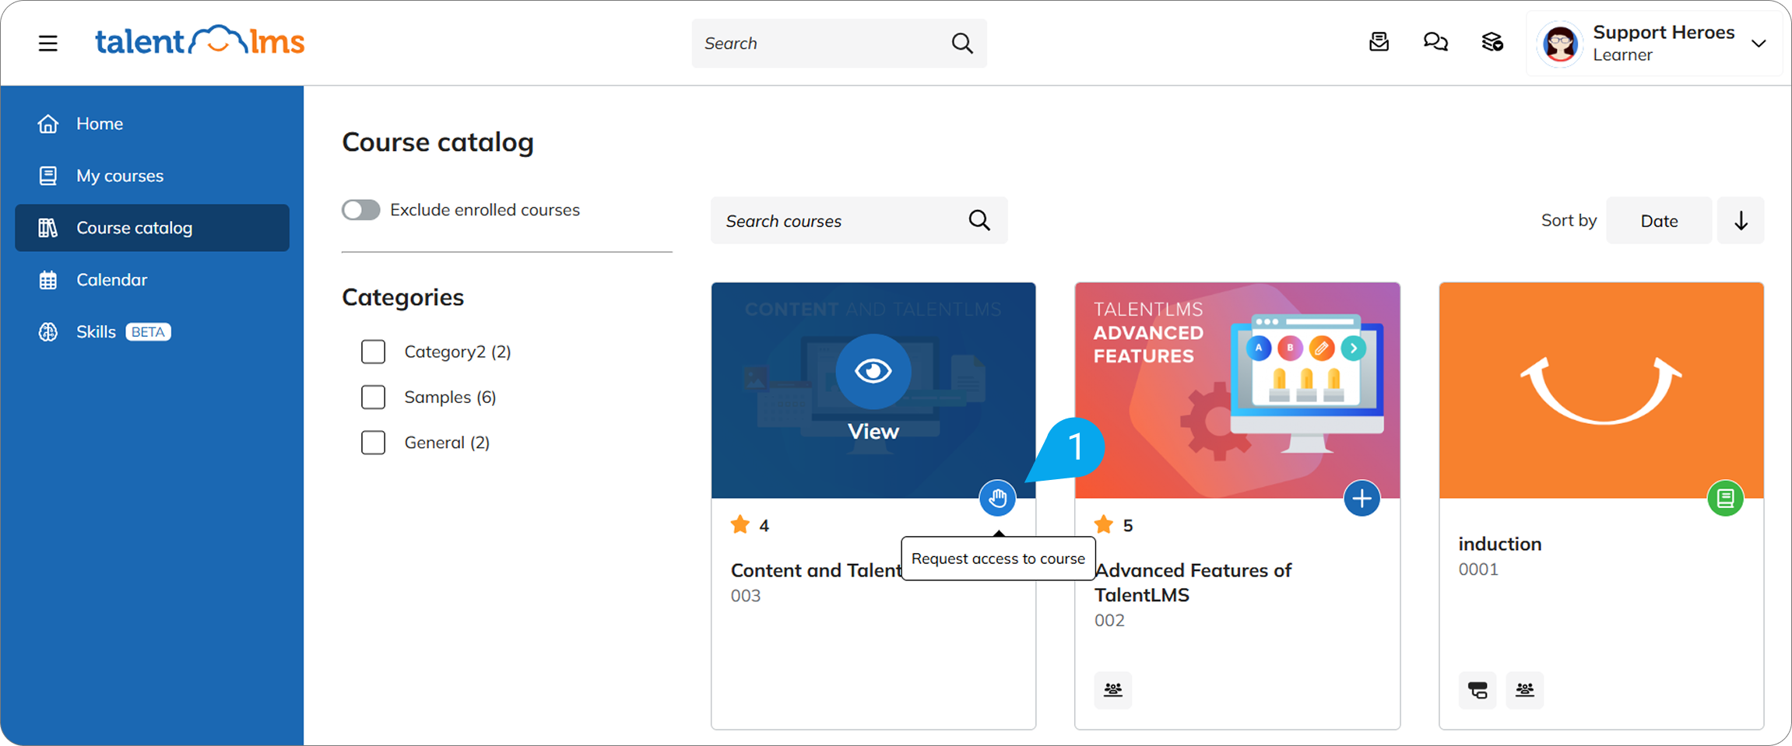Check the Category2 (2) checkbox
The image size is (1792, 746).
point(373,352)
